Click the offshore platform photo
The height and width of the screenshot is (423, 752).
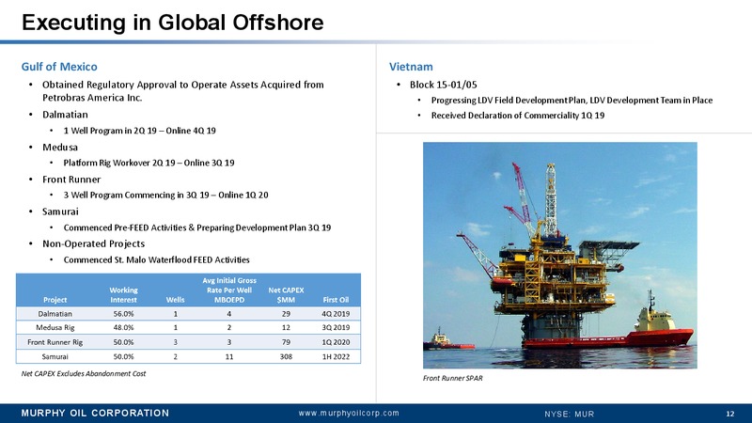pyautogui.click(x=559, y=255)
